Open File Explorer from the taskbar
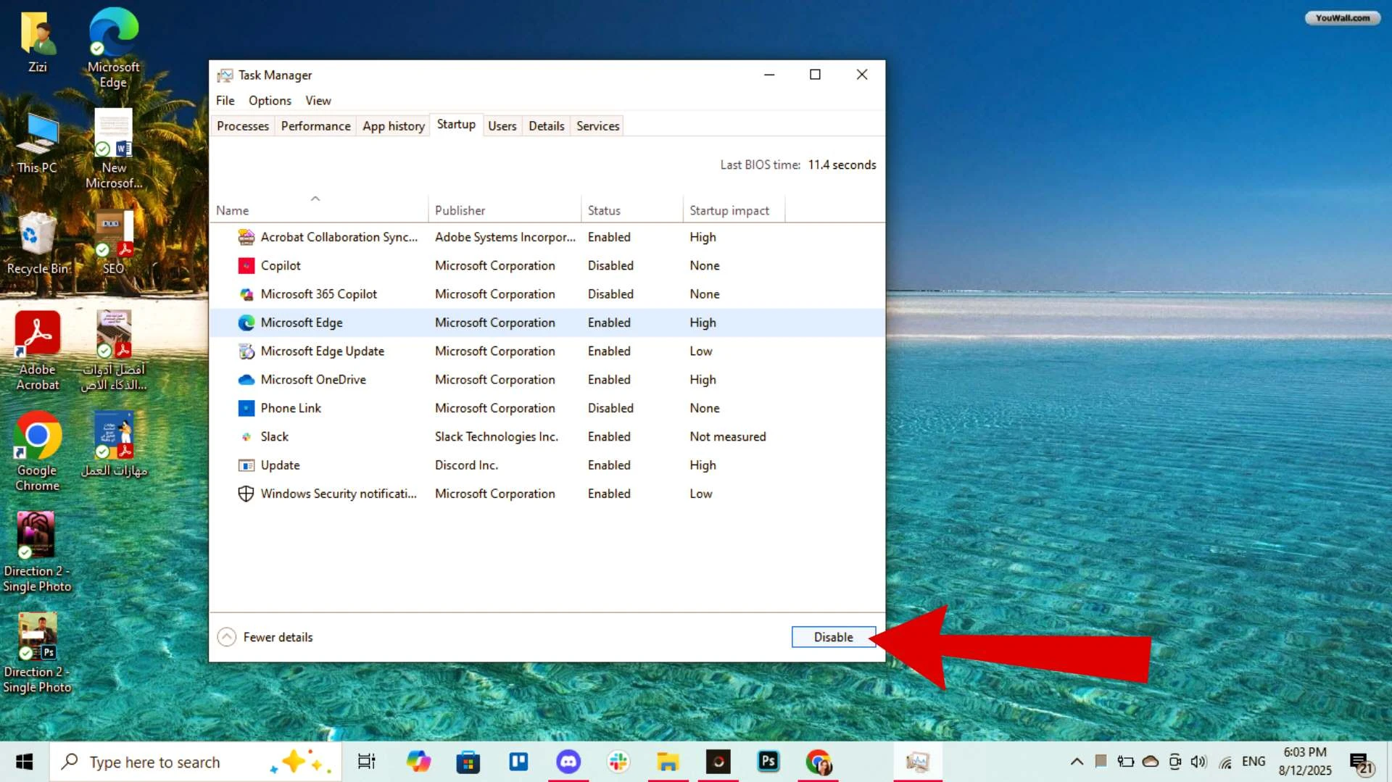The image size is (1392, 782). click(668, 762)
